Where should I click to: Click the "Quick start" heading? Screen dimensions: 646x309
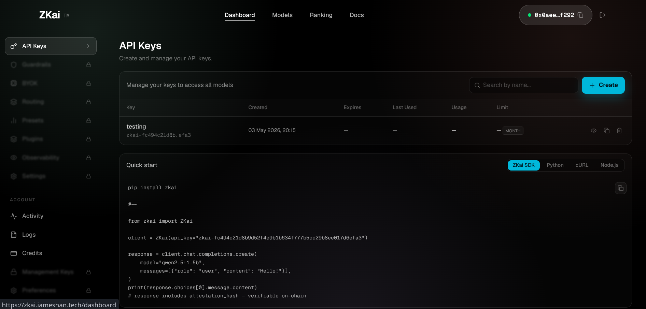142,165
